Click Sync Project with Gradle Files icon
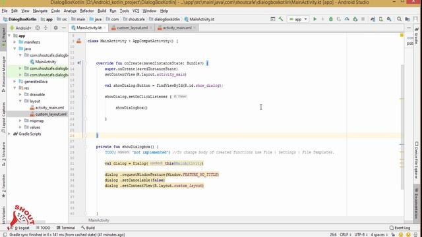Screen dimensions: 422x237 [x=373, y=19]
